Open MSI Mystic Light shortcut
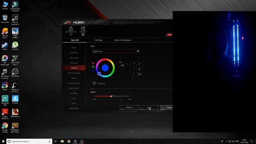 pyautogui.click(x=5, y=60)
